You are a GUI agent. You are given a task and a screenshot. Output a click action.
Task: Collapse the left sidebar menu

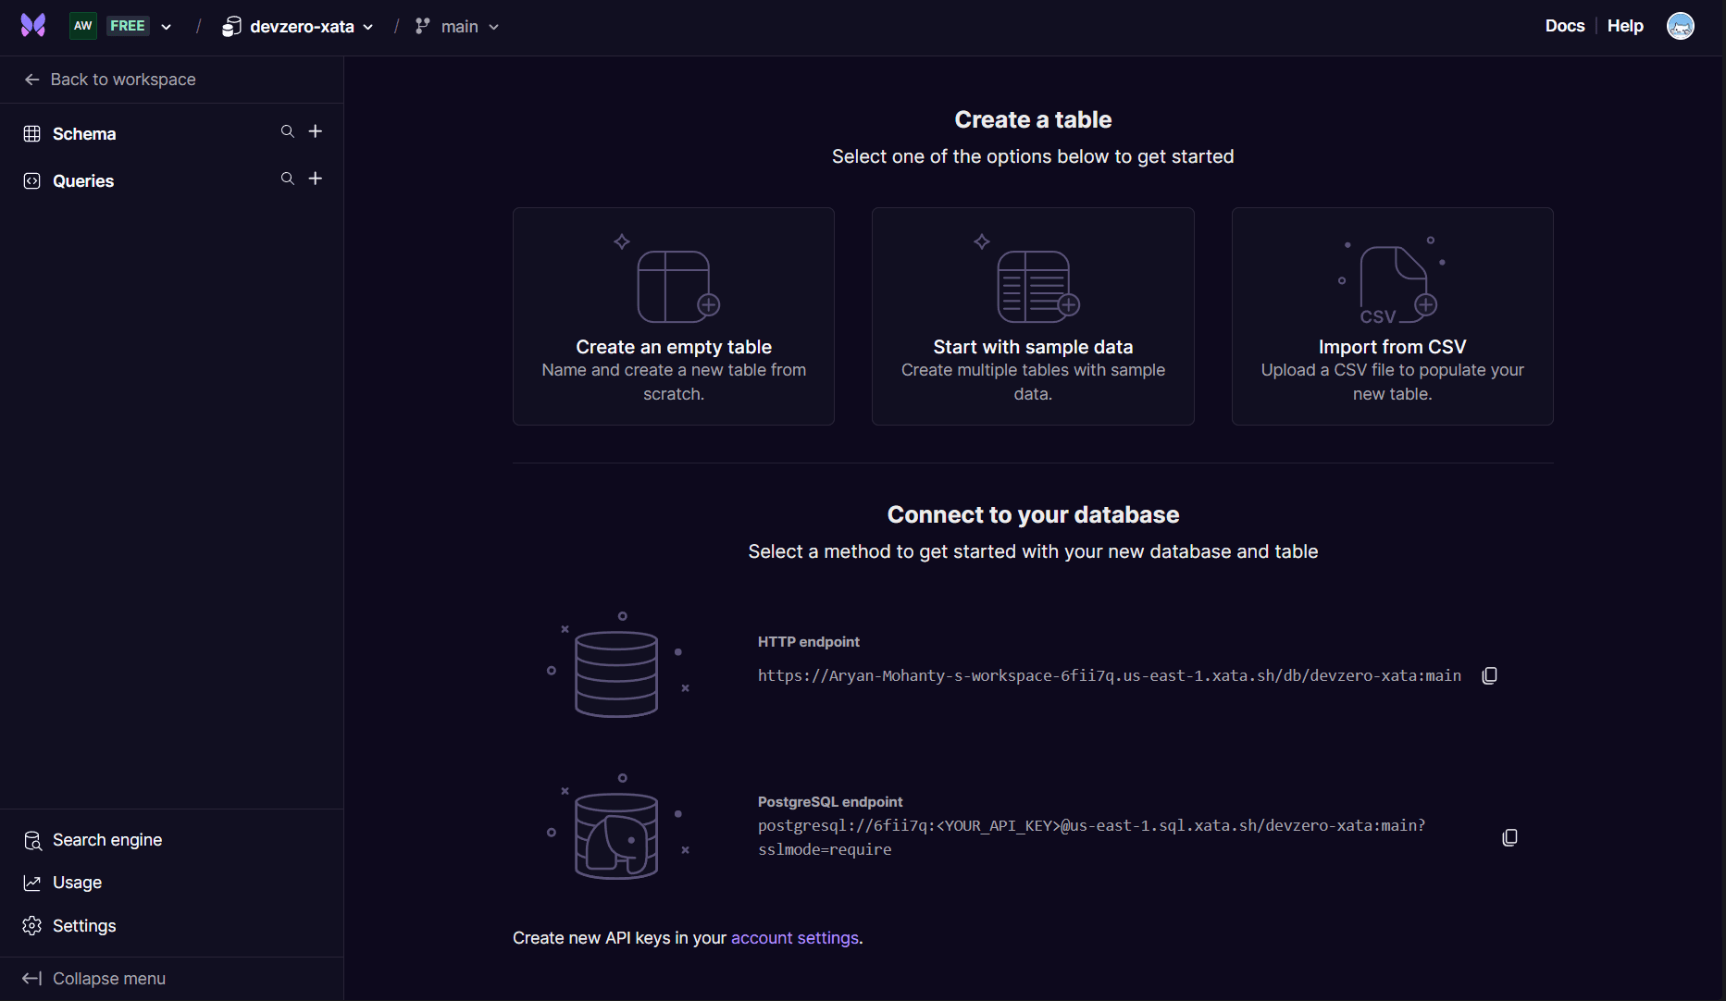(x=108, y=978)
